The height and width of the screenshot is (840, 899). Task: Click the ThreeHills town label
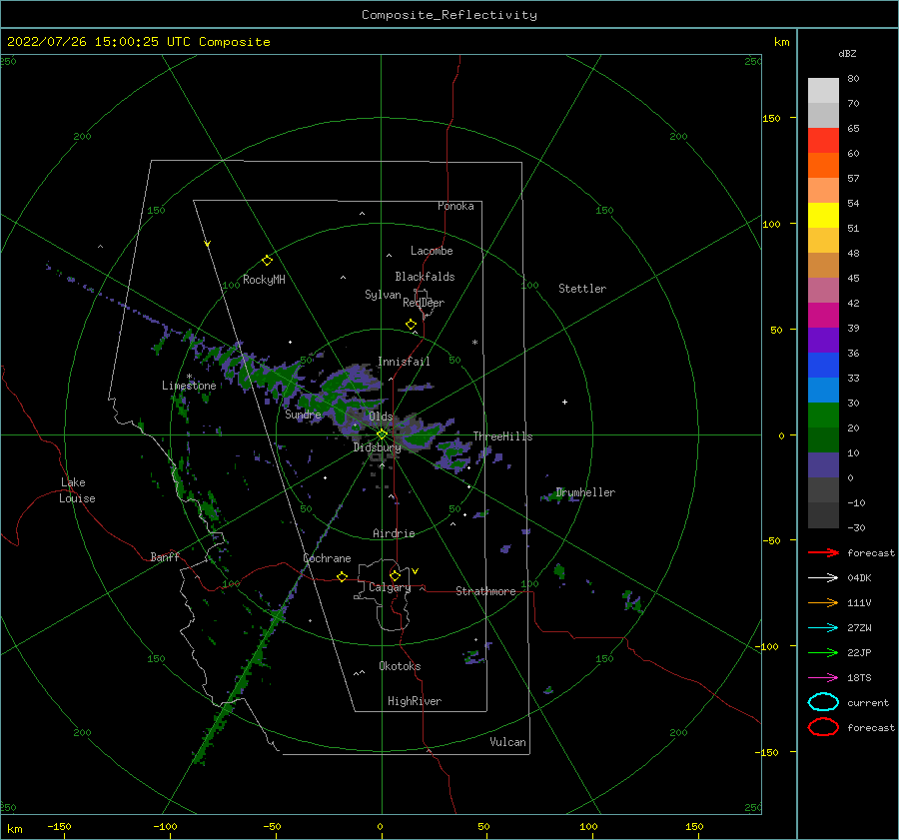(502, 436)
